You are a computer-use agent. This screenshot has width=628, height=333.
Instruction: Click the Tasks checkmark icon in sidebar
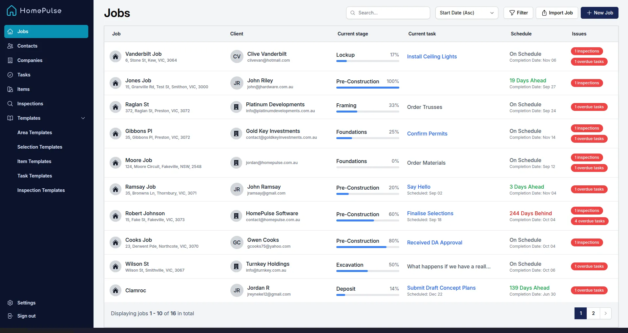[x=10, y=75]
